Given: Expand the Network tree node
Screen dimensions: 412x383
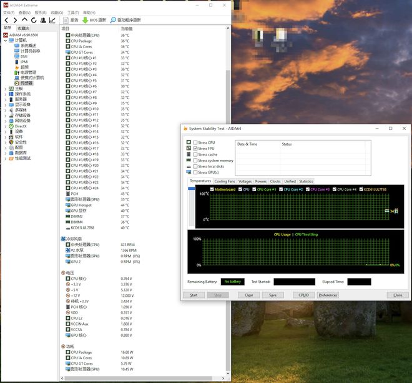Looking at the screenshot, I should pos(5,121).
